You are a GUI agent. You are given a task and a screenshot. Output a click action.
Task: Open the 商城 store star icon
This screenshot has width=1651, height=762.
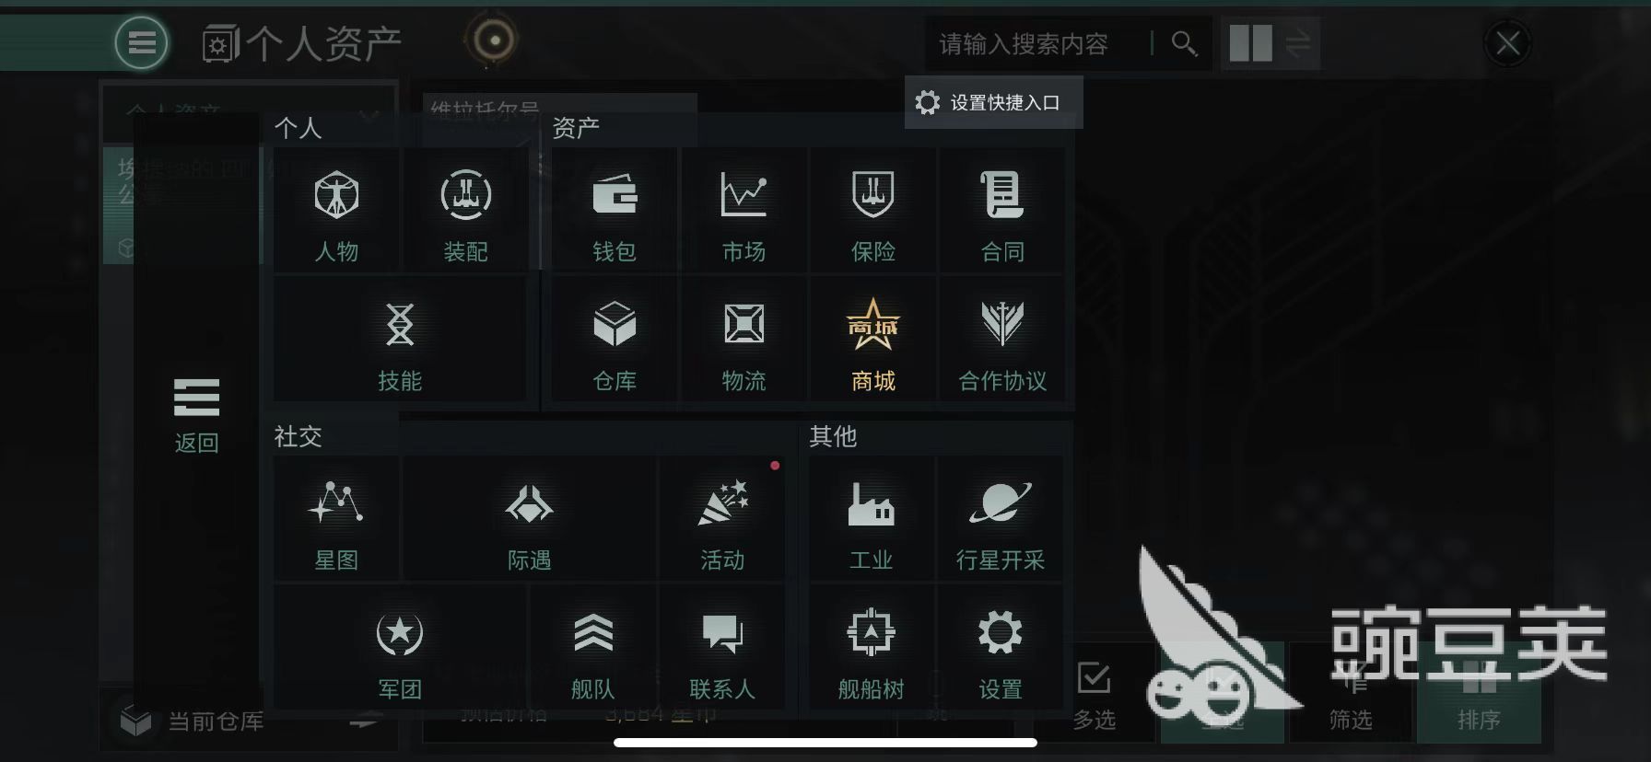(x=872, y=339)
